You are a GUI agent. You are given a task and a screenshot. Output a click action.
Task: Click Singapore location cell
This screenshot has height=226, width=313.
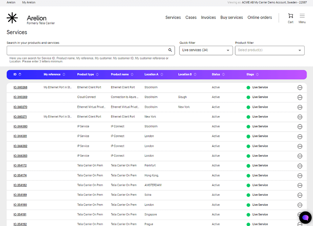[x=150, y=215]
